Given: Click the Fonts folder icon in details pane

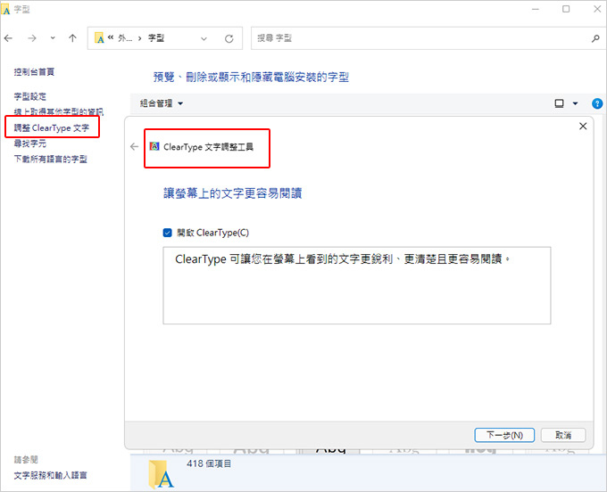Looking at the screenshot, I should point(161,474).
